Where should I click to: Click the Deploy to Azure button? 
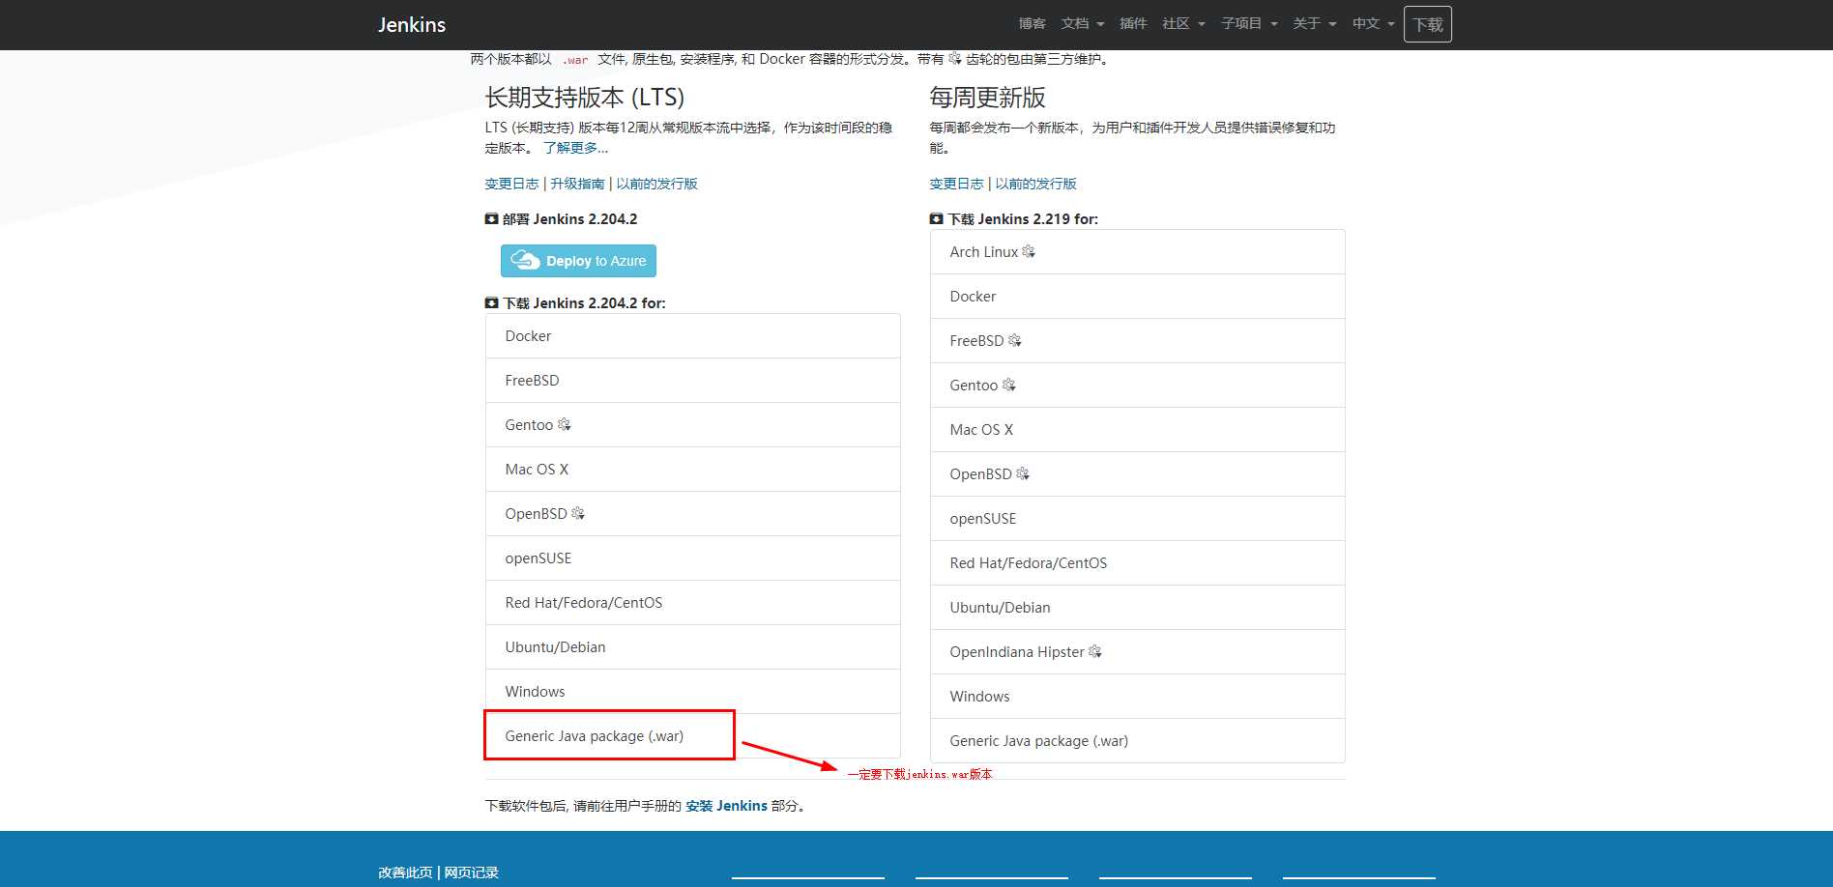578,261
